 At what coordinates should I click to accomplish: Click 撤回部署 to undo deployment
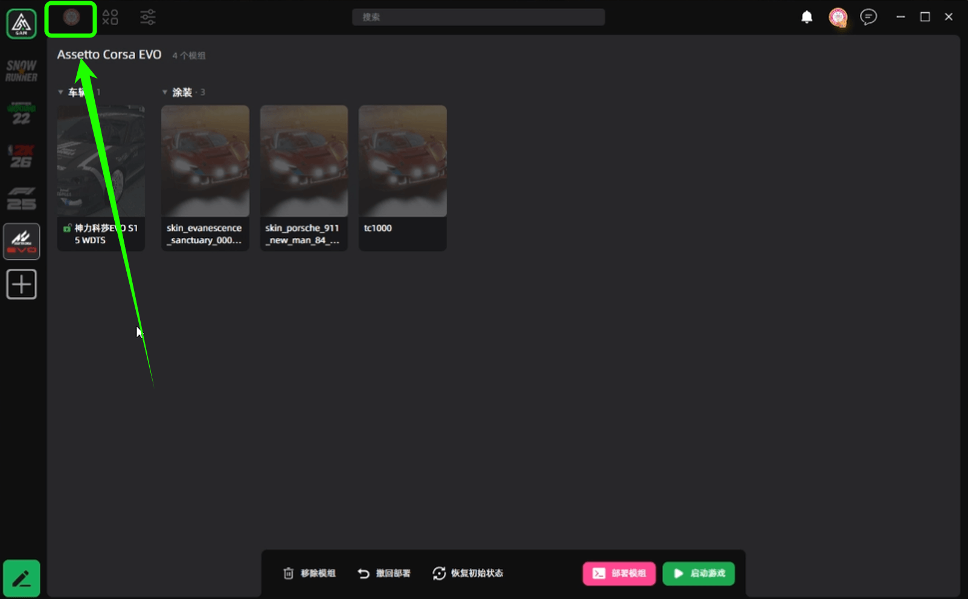tap(384, 573)
